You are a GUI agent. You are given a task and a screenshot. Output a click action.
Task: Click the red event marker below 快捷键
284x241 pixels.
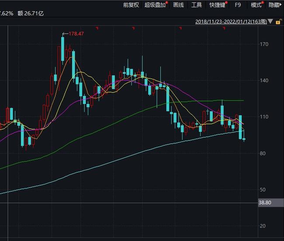[x=224, y=28]
